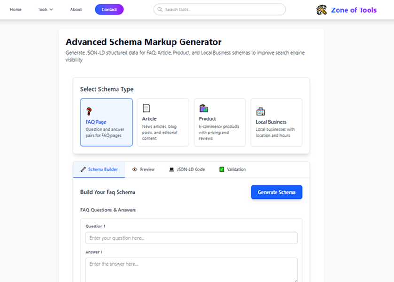The height and width of the screenshot is (282, 394).
Task: Click the Contact button
Action: pos(109,9)
